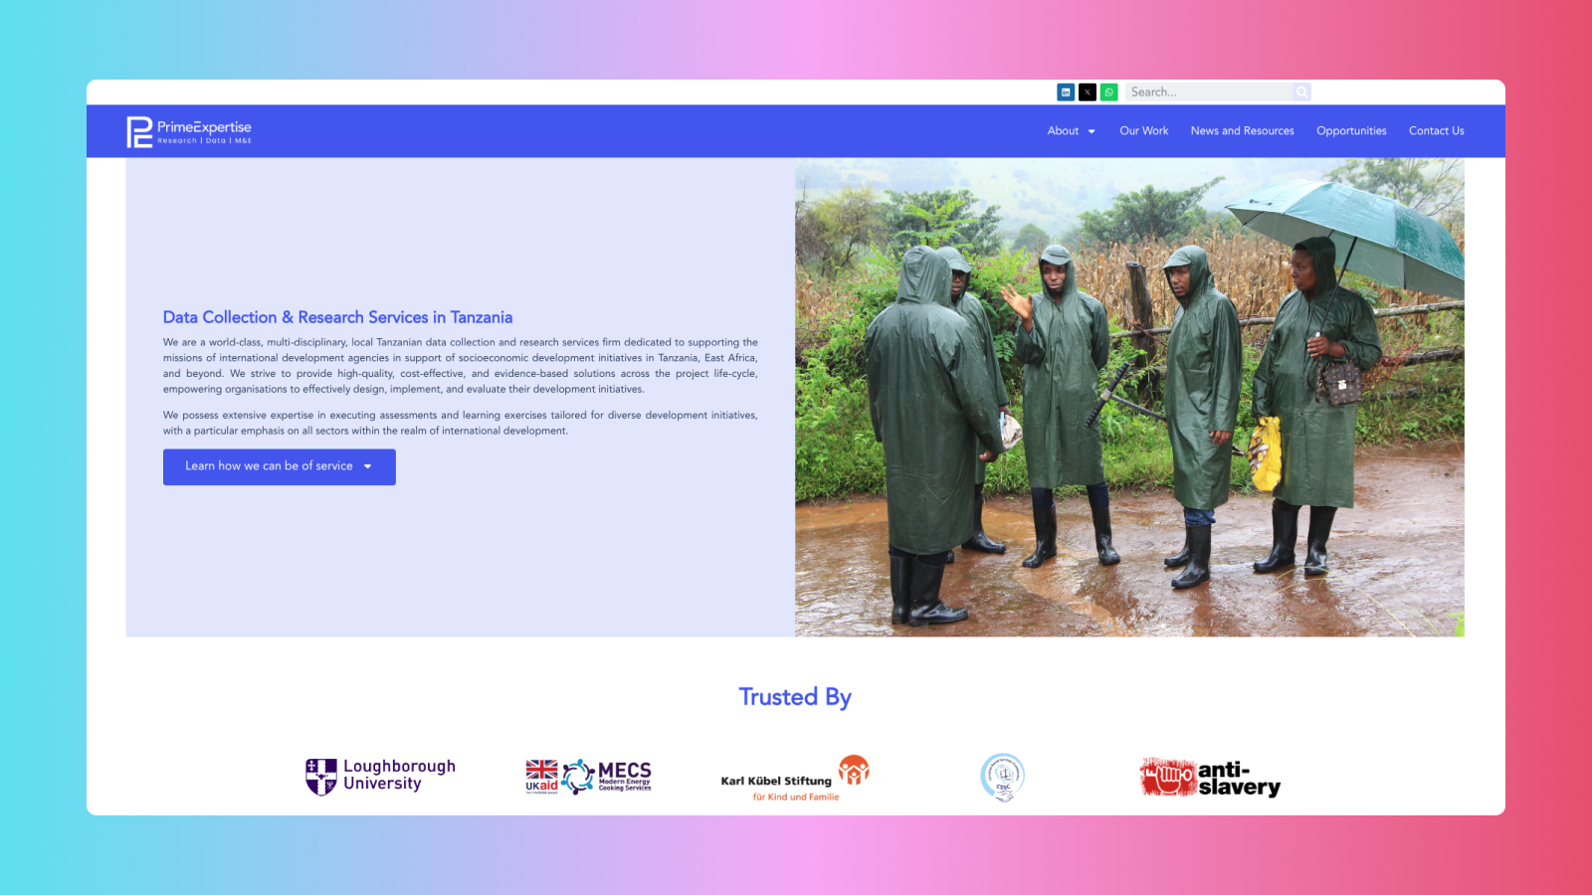Click the magnifying glass search button
Image resolution: width=1592 pixels, height=895 pixels.
1301,92
